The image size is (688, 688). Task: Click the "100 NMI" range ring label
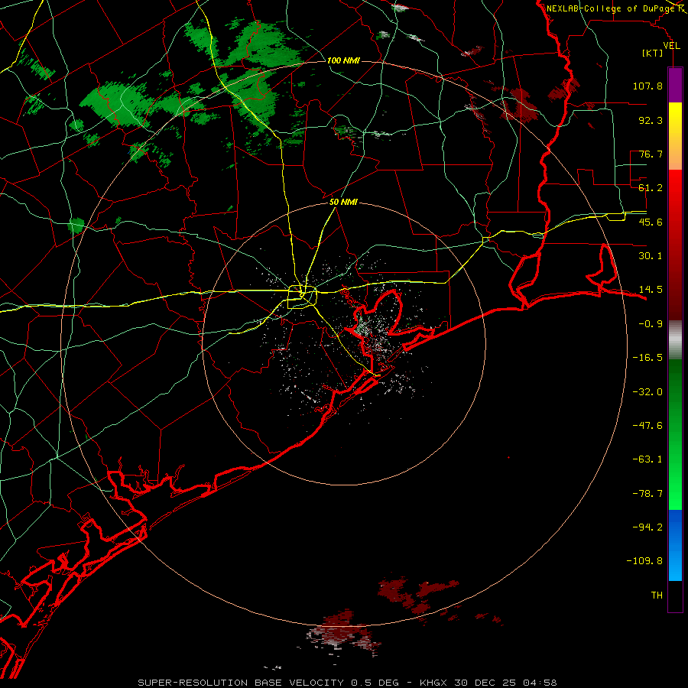click(343, 60)
